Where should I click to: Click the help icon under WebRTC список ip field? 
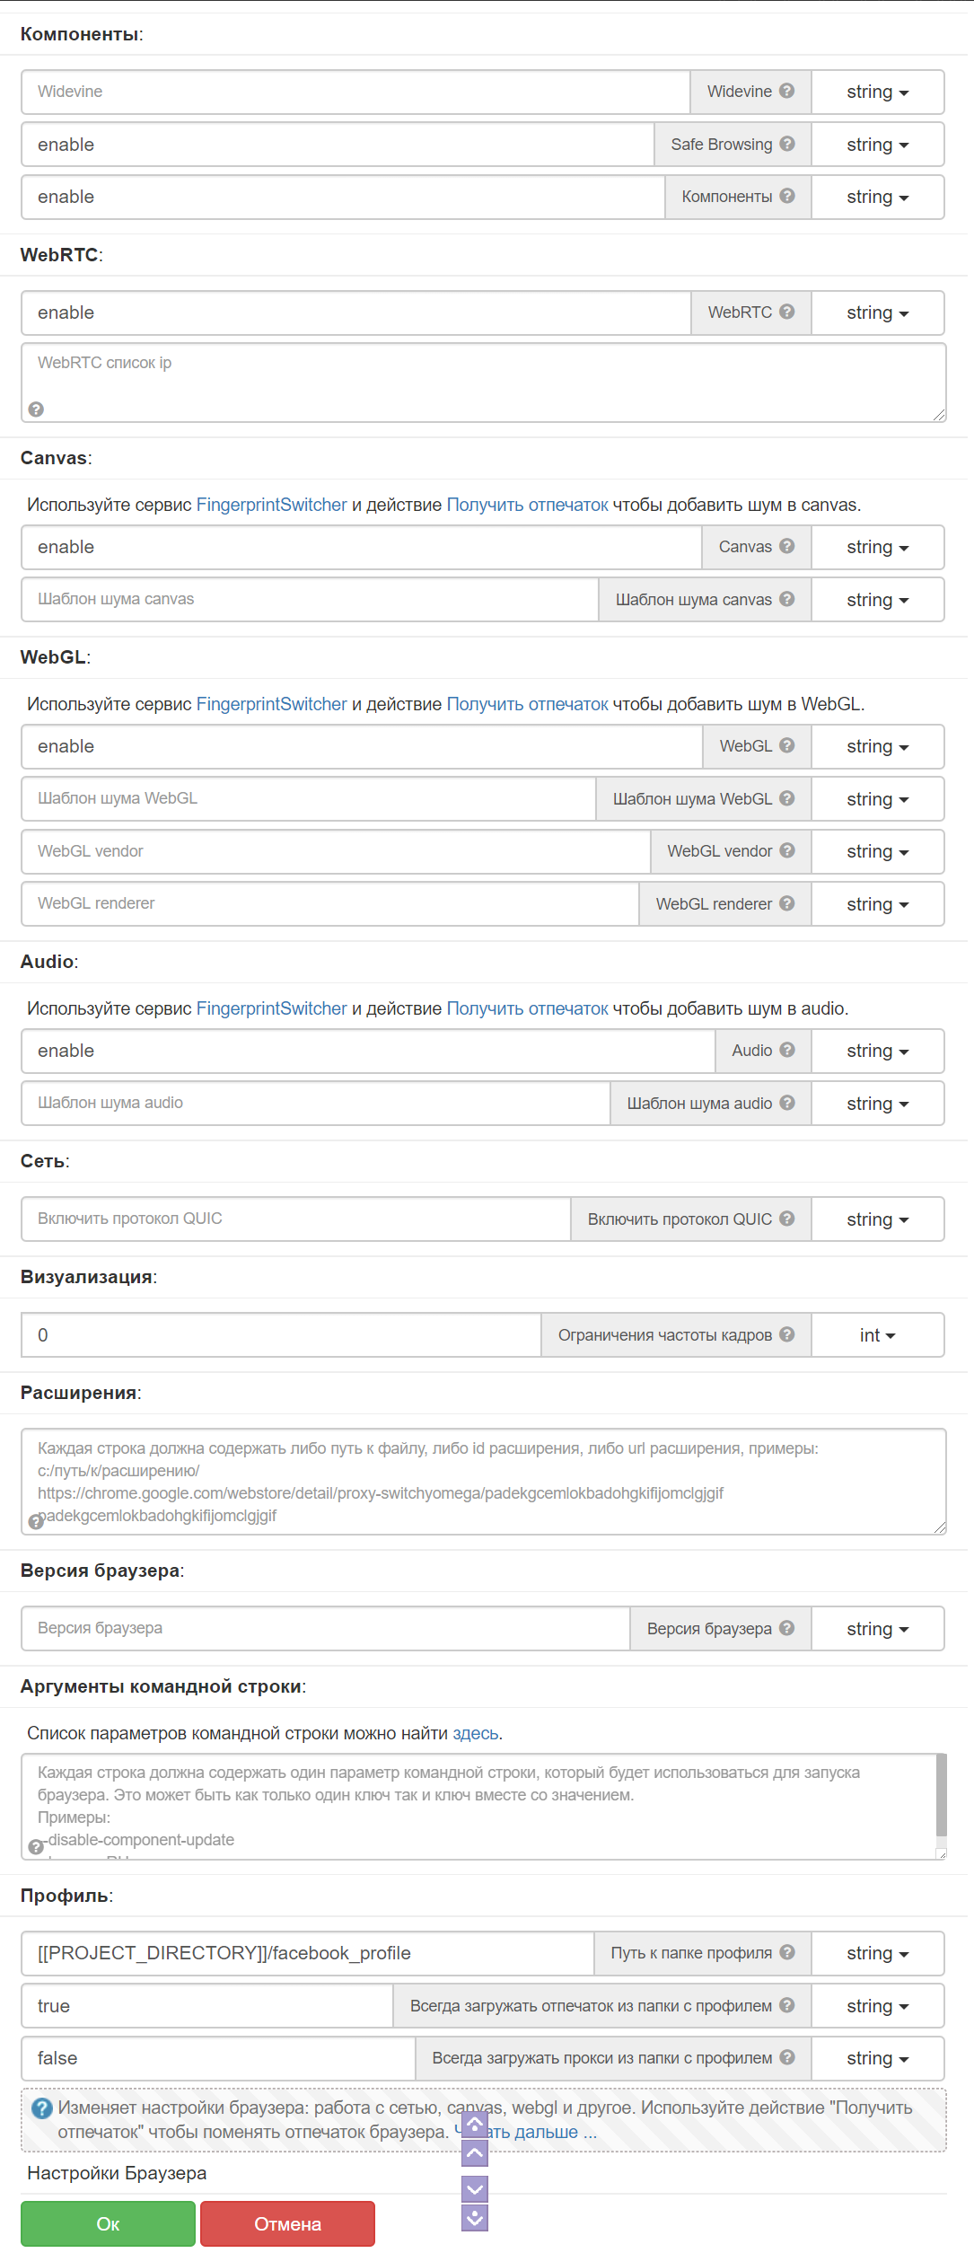[36, 409]
